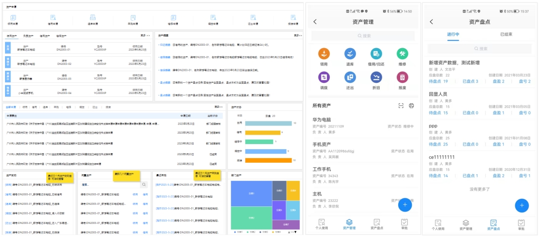The height and width of the screenshot is (238, 540).
Task: Open 个人使用 in 资产管理 screen bottom bar
Action: 322,224
